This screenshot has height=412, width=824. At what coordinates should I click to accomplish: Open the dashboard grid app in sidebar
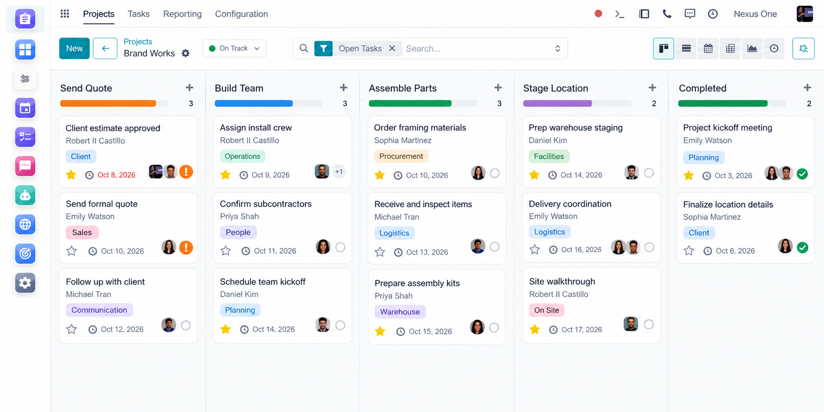[25, 49]
